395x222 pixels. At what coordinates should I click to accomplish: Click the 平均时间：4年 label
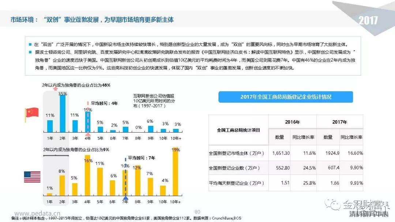tap(104, 103)
